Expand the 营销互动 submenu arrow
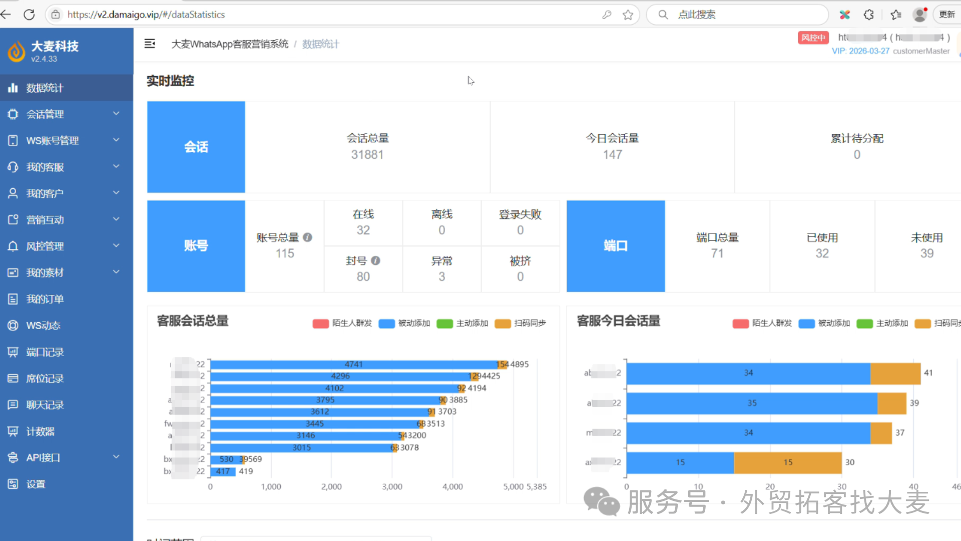 [x=116, y=219]
